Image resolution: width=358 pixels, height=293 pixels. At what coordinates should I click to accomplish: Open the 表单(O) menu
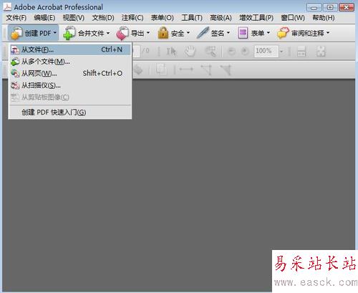point(163,18)
